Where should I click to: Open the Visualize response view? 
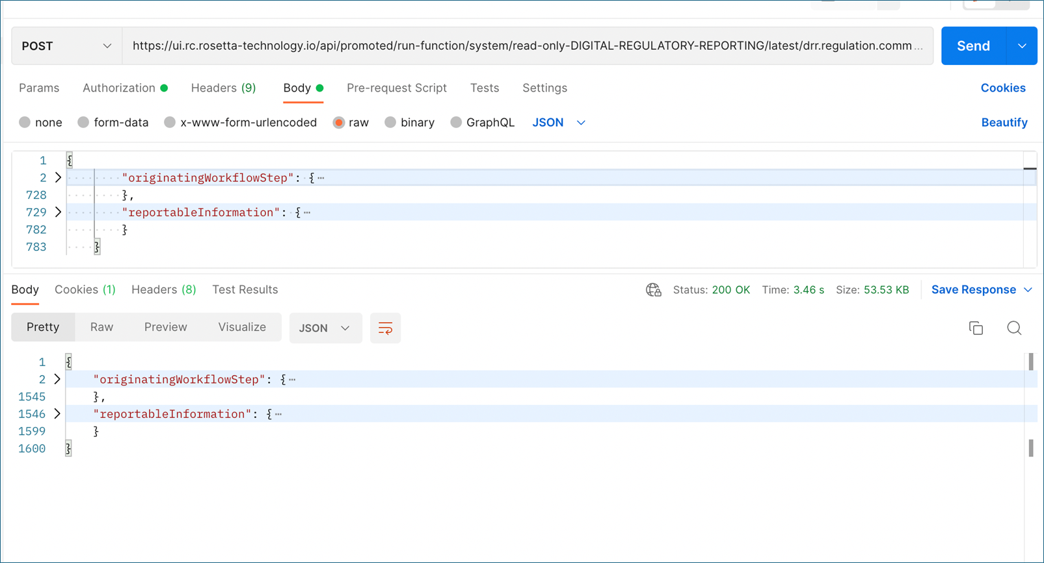pyautogui.click(x=242, y=327)
